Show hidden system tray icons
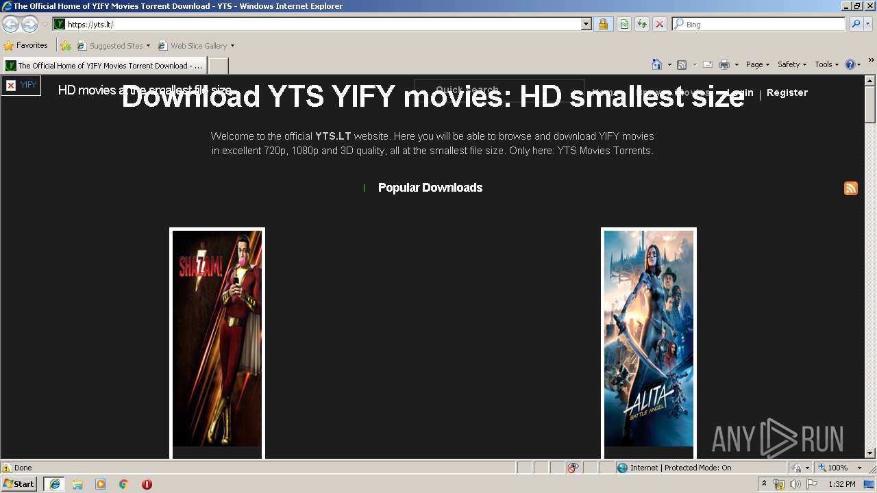Viewport: 877px width, 493px height. click(765, 484)
